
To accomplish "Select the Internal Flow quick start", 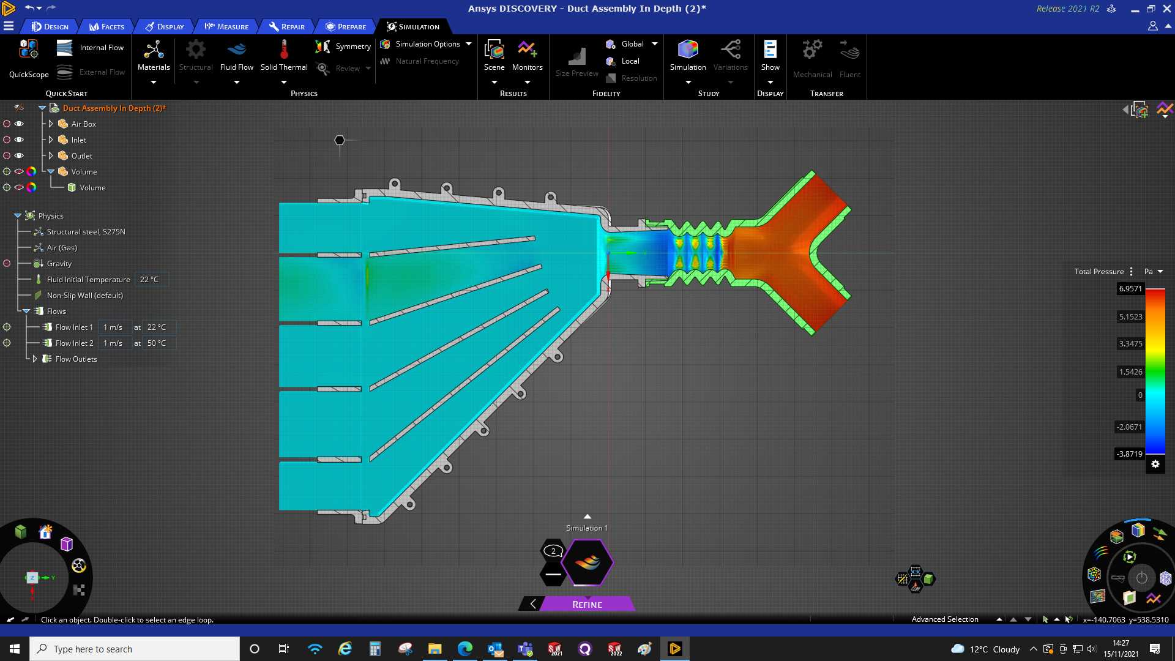I will click(90, 48).
